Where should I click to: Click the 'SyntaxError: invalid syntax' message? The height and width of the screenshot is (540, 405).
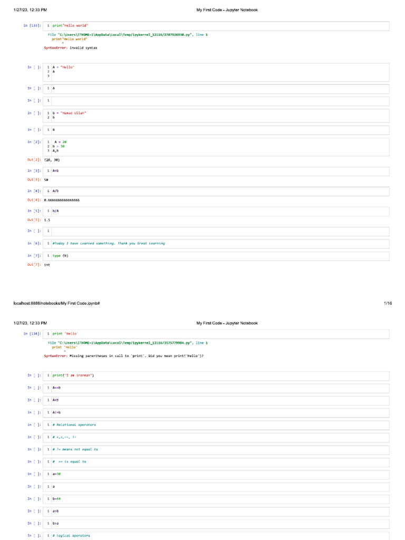[71, 48]
